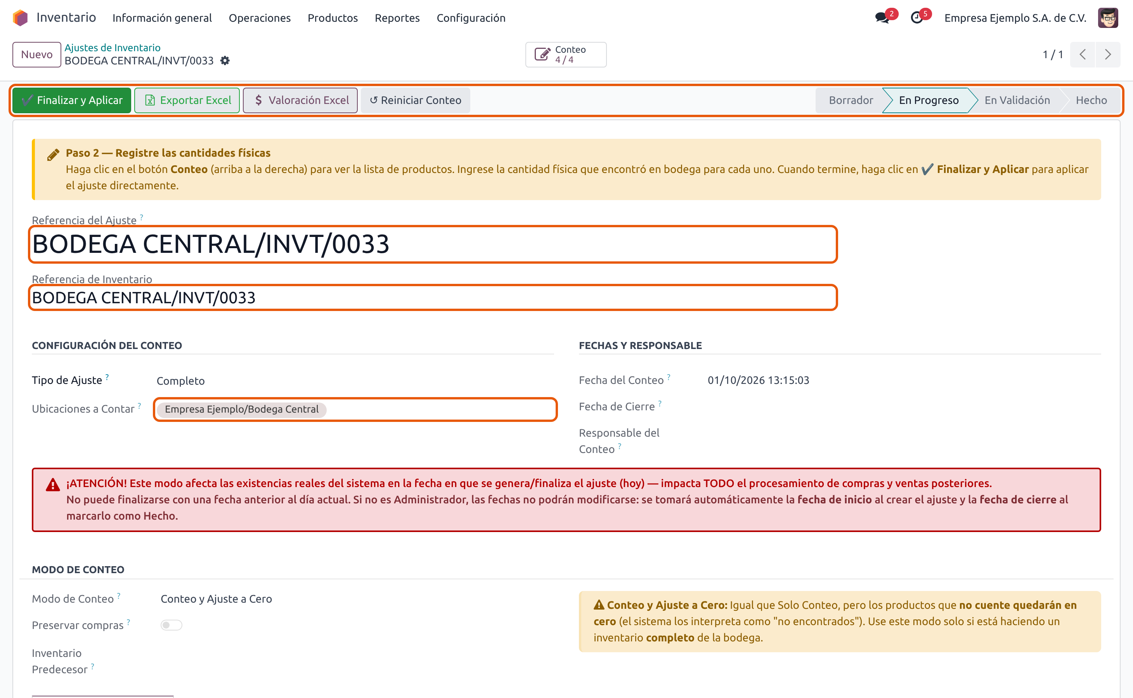
Task: Click the large Referencia del Ajuste title field
Action: [x=433, y=244]
